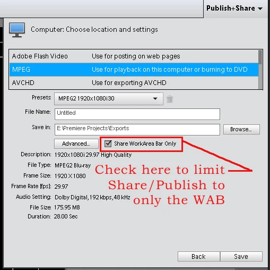Screen dimensions: 270x270
Task: Click the File Name text field
Action: pyautogui.click(x=137, y=114)
